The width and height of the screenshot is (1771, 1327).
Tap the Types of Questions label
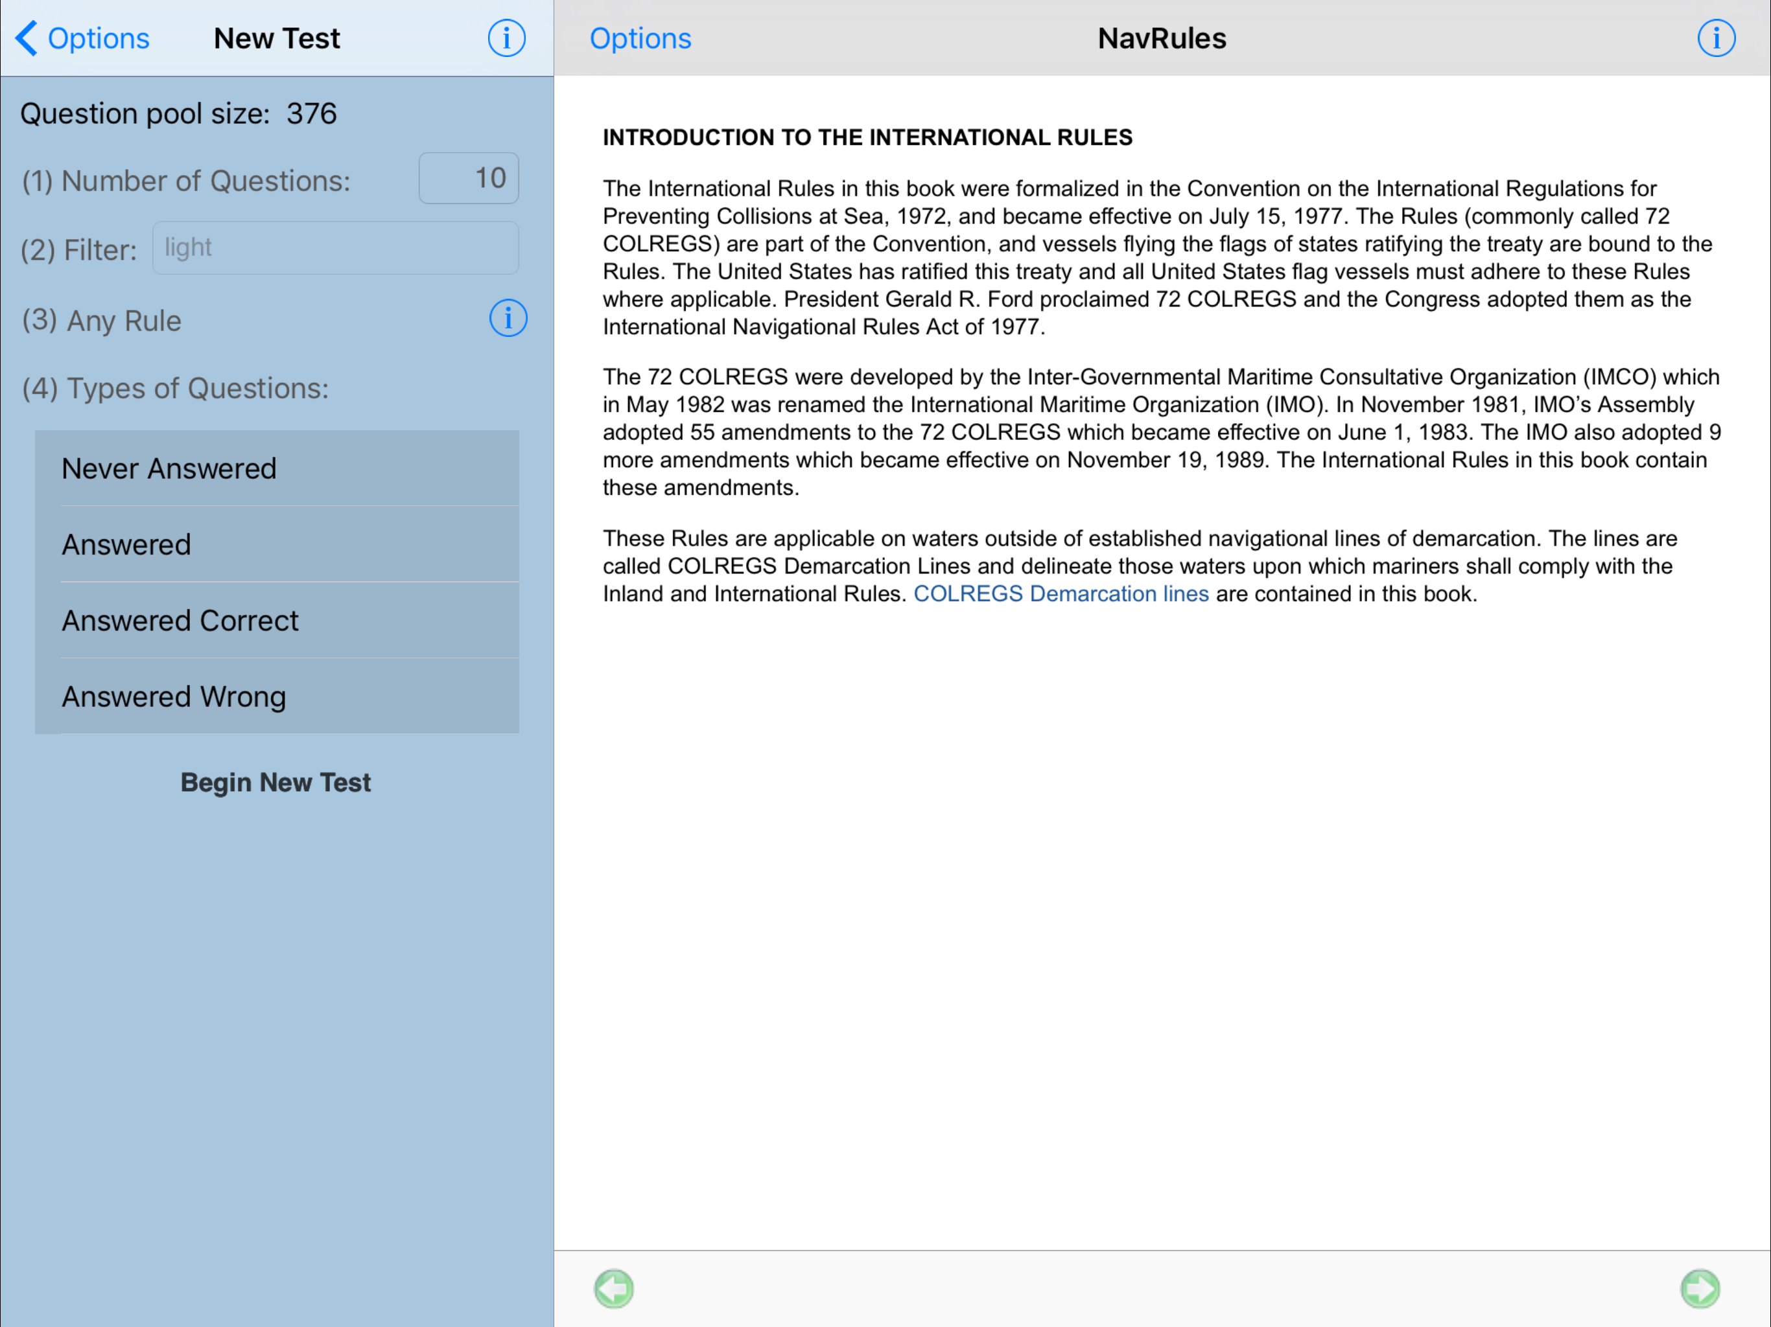[175, 388]
